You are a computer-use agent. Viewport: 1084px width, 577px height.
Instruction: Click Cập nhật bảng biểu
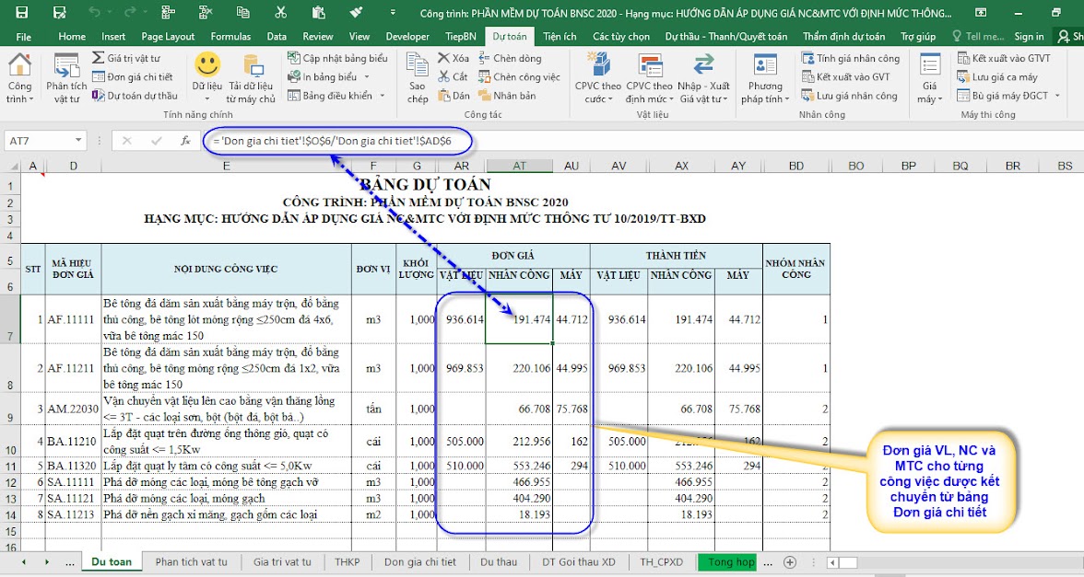tap(337, 58)
